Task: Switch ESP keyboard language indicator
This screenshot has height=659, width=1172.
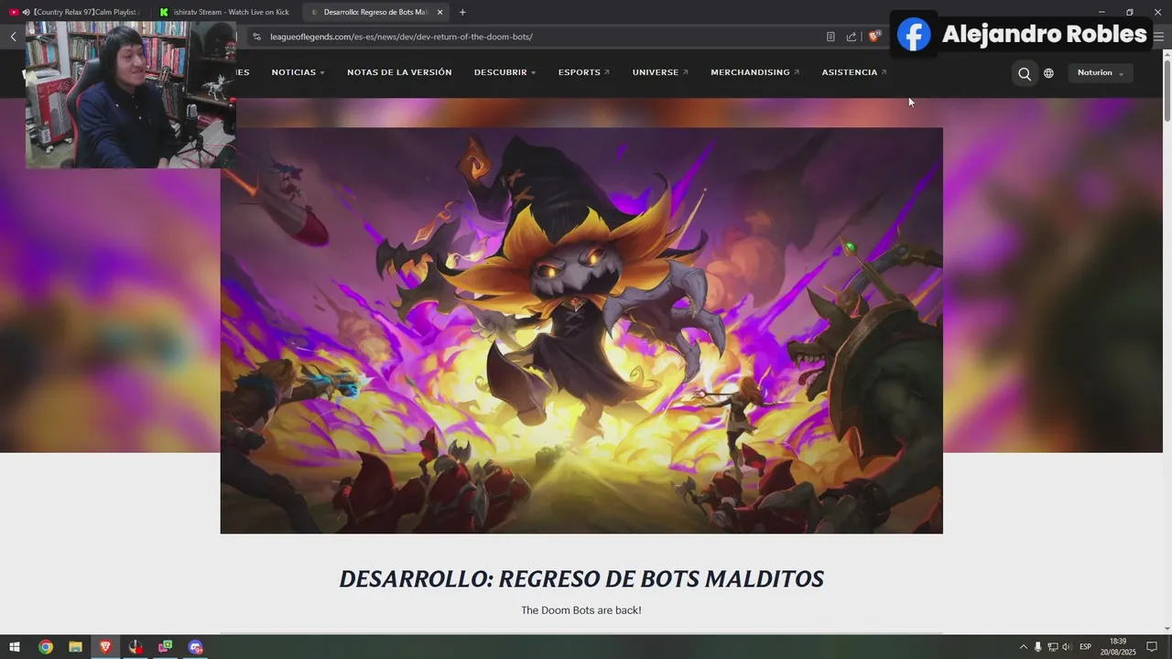Action: click(x=1085, y=647)
